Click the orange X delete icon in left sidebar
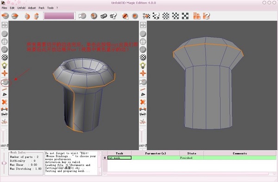The height and width of the screenshot is (182, 278). [5, 102]
